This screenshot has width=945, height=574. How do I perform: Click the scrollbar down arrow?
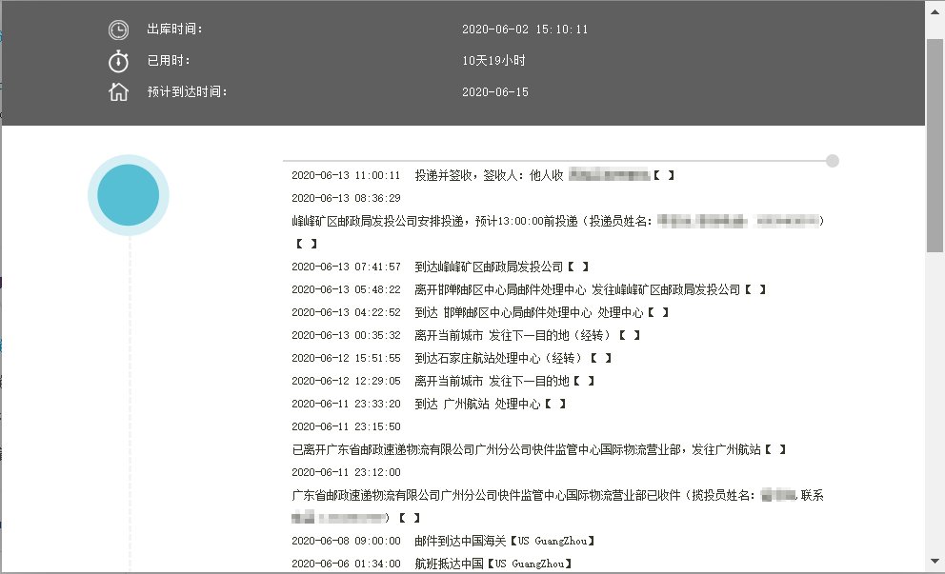click(935, 561)
